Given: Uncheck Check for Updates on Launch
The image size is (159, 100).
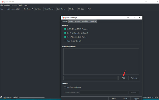Looking at the screenshot, I should pos(65,33).
